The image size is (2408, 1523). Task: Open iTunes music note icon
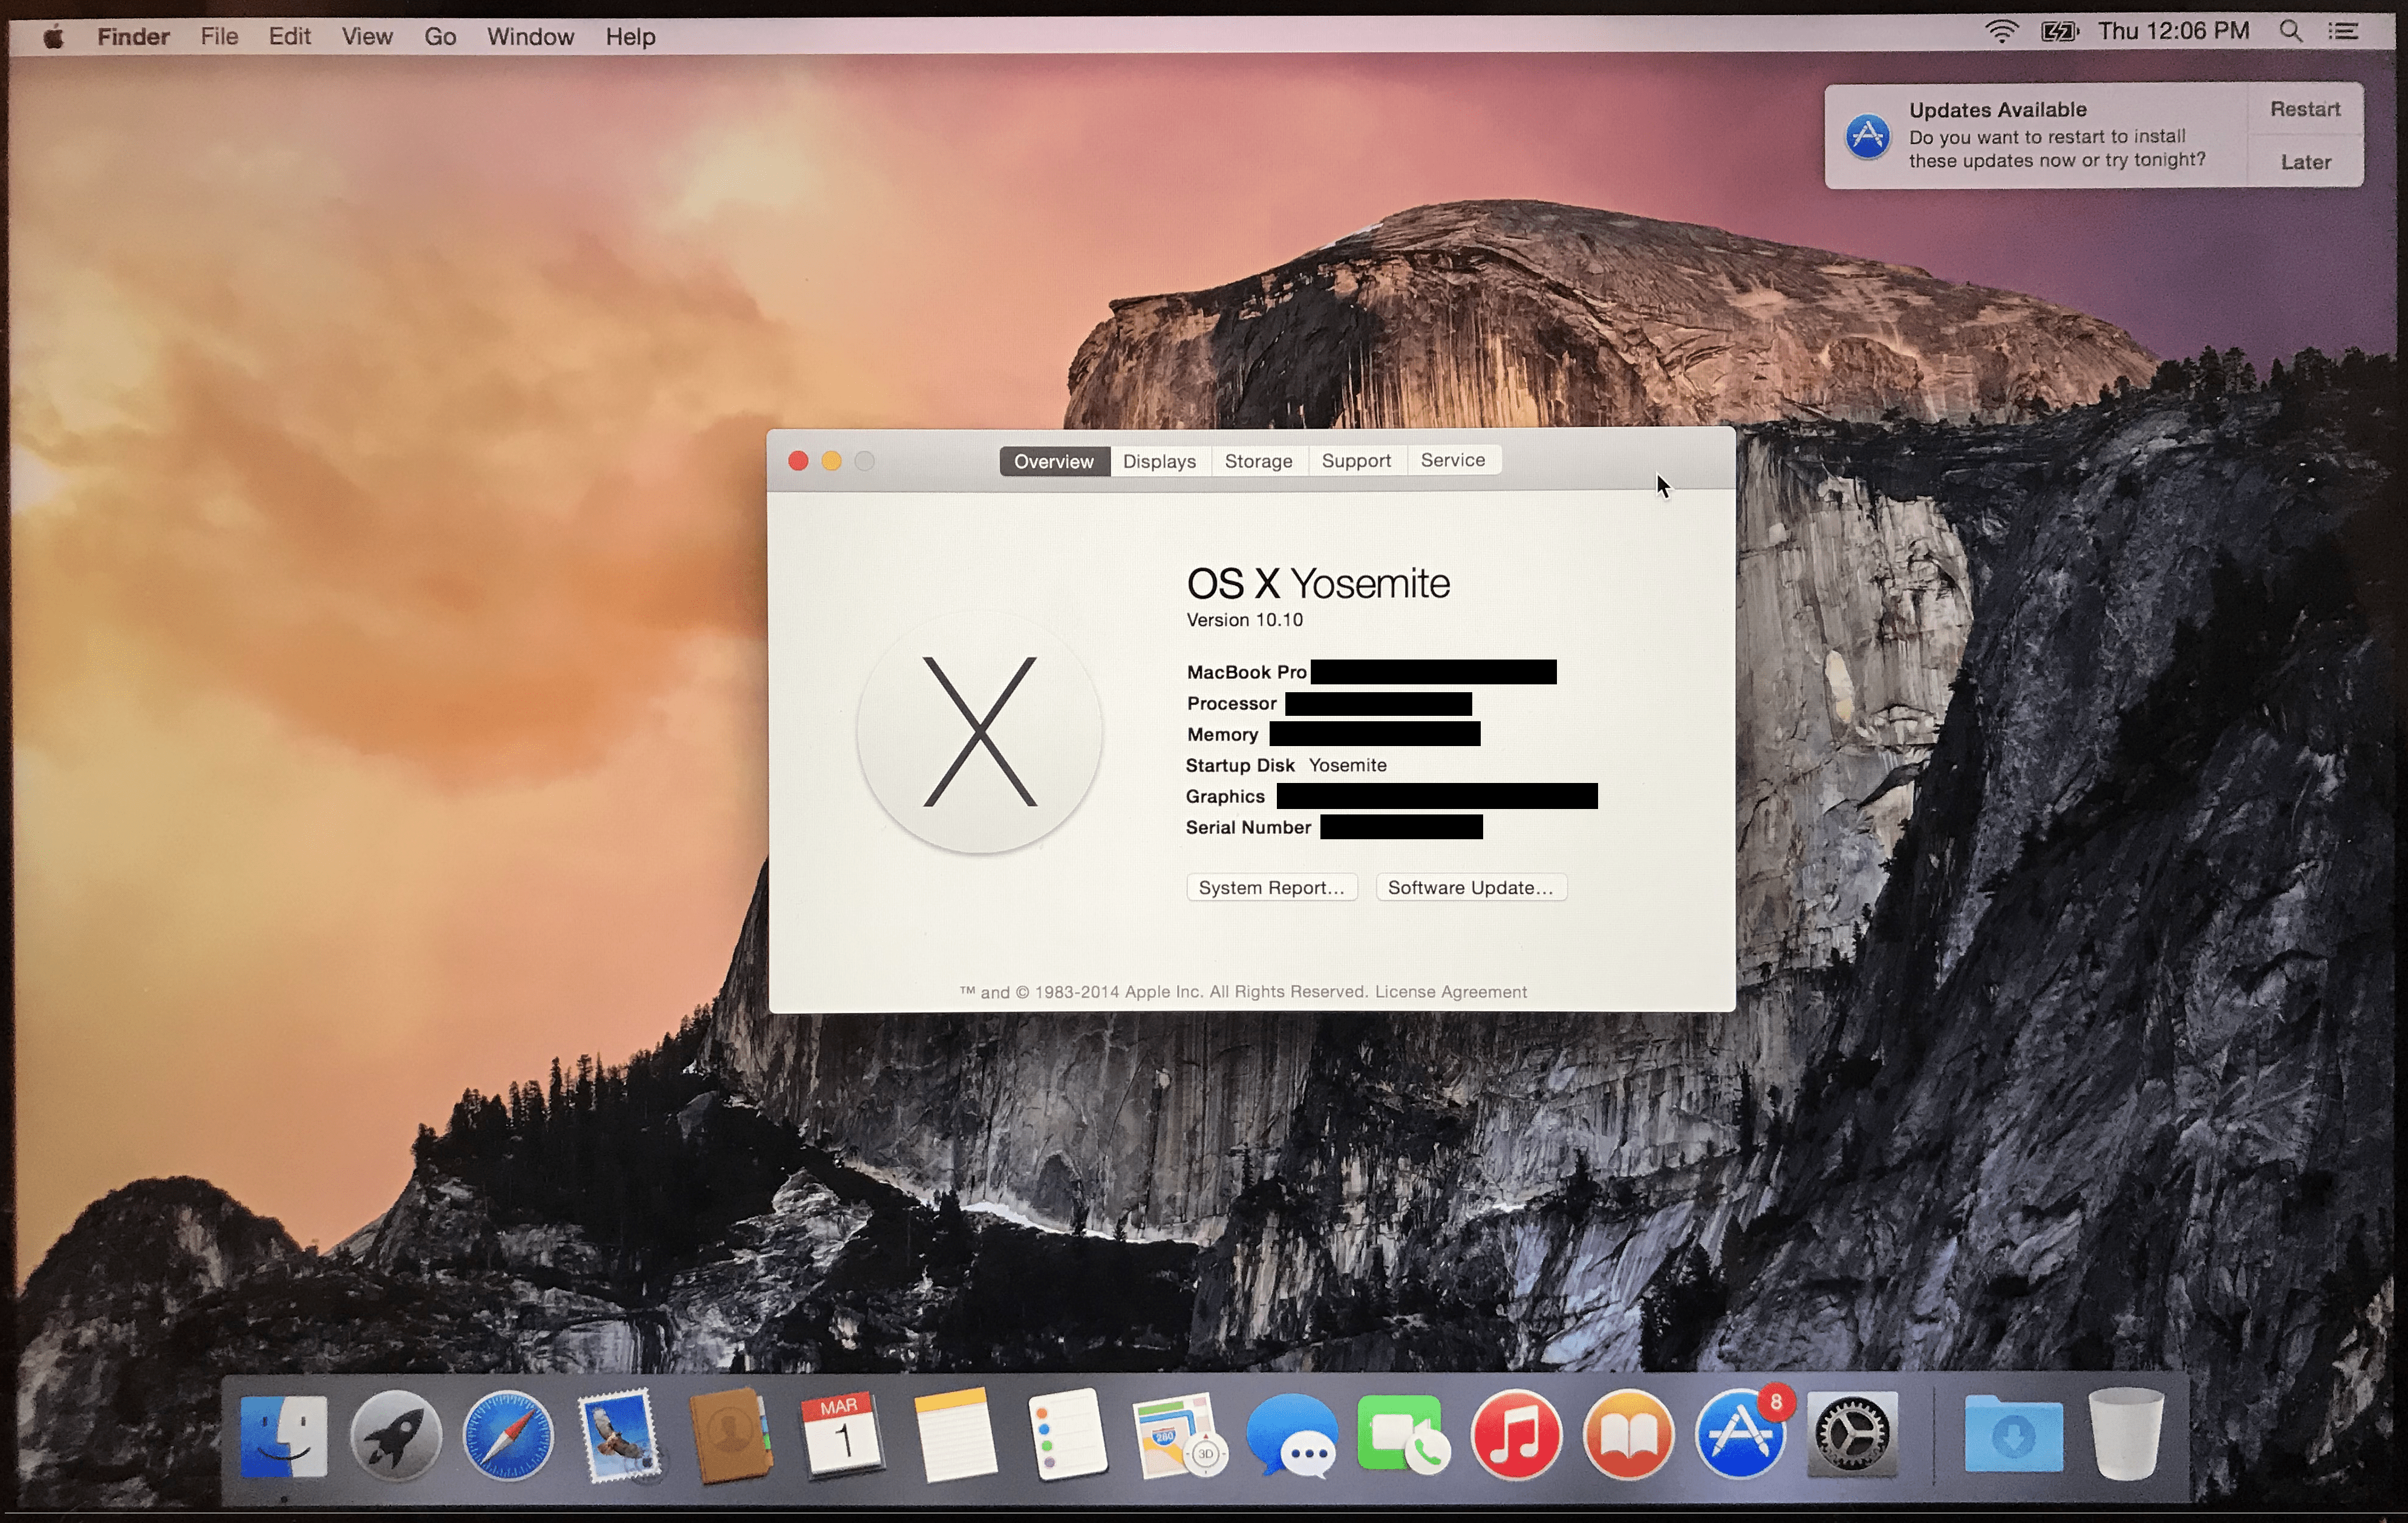coord(1516,1436)
